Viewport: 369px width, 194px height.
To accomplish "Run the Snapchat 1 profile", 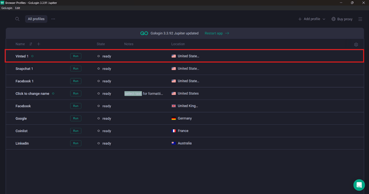I will click(x=76, y=69).
